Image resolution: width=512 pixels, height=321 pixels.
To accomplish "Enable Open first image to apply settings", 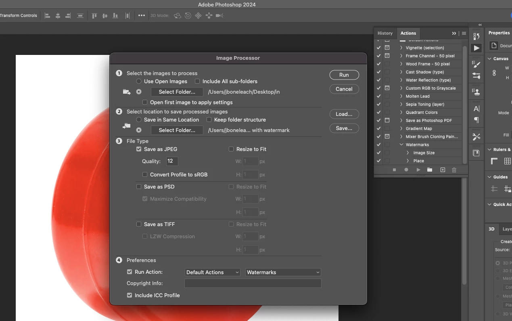I will click(x=145, y=102).
